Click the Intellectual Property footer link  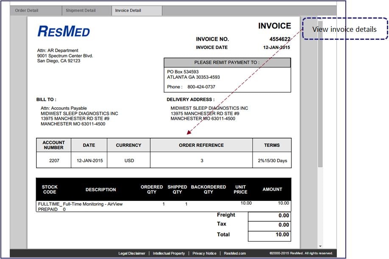click(169, 253)
